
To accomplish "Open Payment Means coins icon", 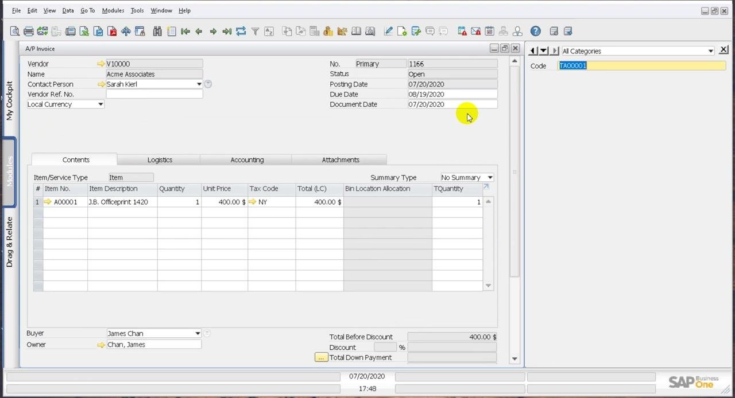I will pyautogui.click(x=328, y=32).
